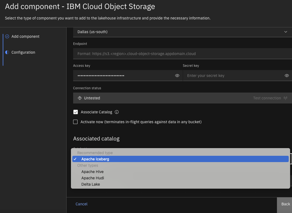Go to the Add component step
292x213 pixels.
coord(25,36)
